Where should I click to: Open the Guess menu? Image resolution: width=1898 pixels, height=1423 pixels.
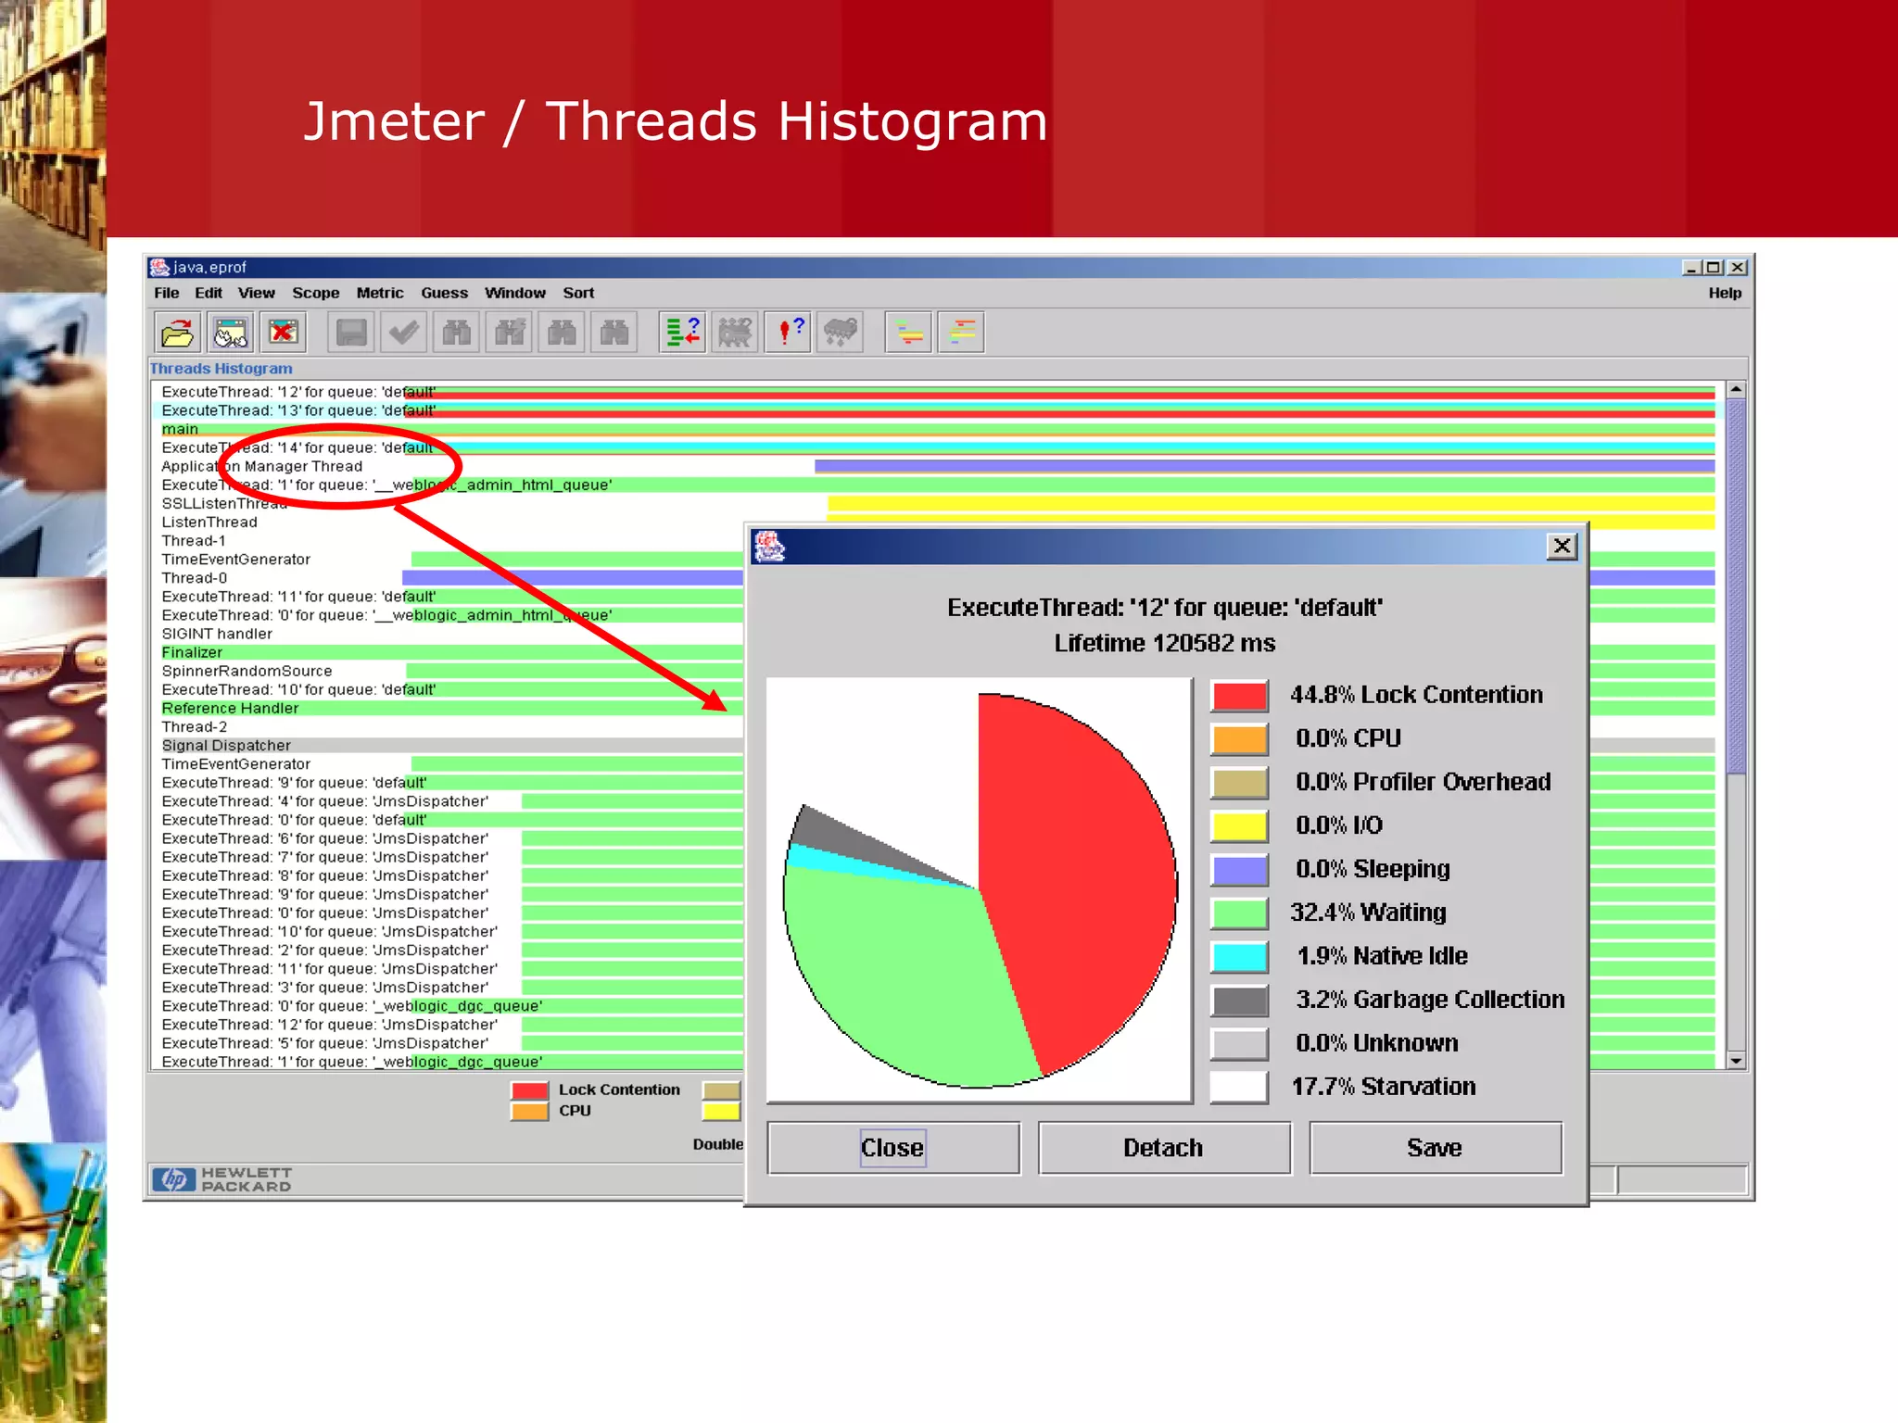445,293
